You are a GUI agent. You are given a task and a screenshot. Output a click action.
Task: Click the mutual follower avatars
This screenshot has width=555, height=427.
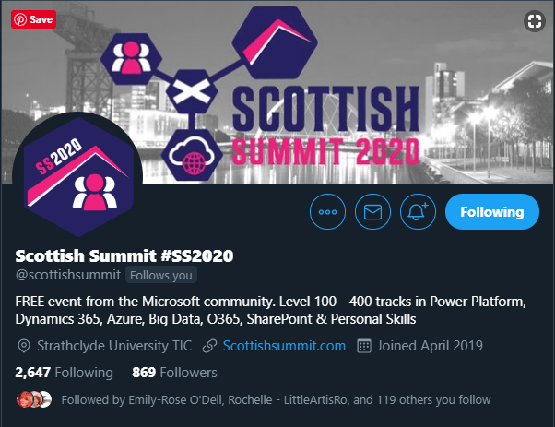pos(34,399)
